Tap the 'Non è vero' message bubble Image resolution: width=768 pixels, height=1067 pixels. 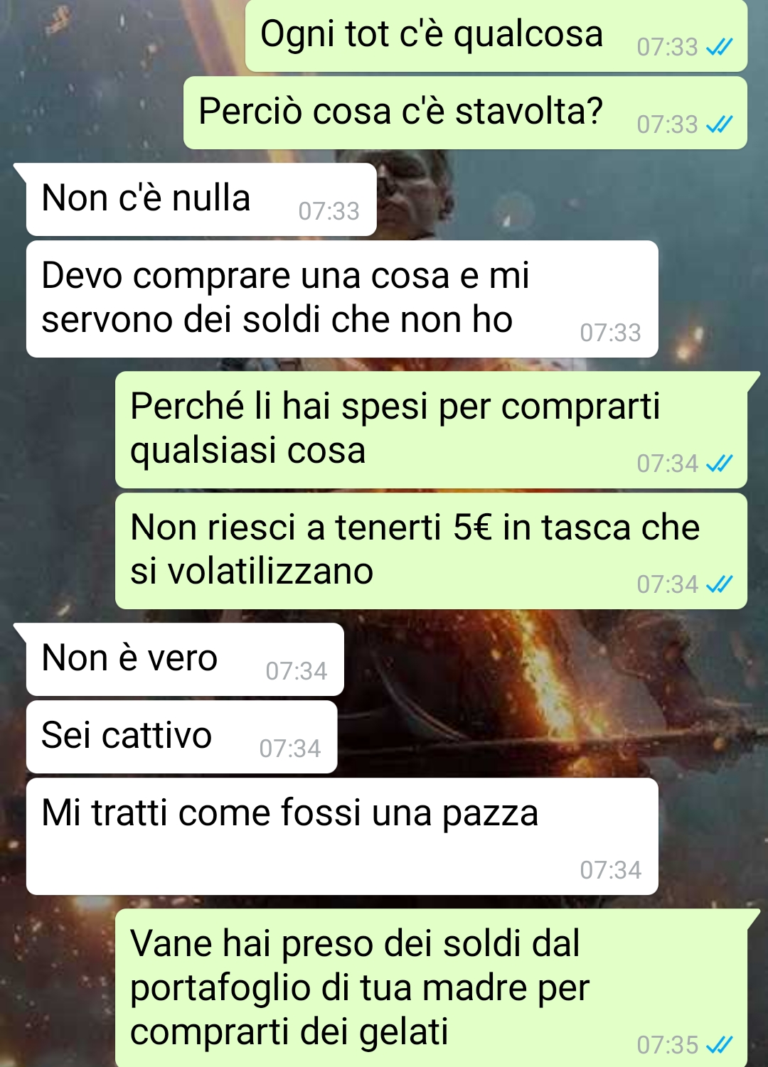click(x=185, y=660)
